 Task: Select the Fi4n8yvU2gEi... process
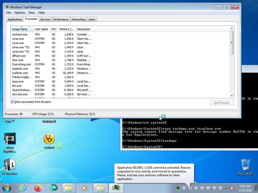pyautogui.click(x=52, y=77)
